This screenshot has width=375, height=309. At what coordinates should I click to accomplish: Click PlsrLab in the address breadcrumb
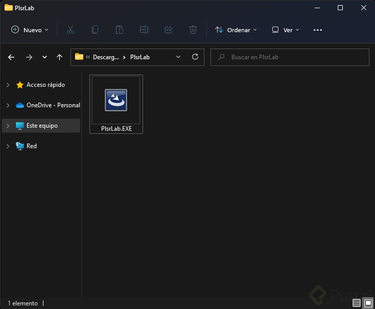pos(140,57)
